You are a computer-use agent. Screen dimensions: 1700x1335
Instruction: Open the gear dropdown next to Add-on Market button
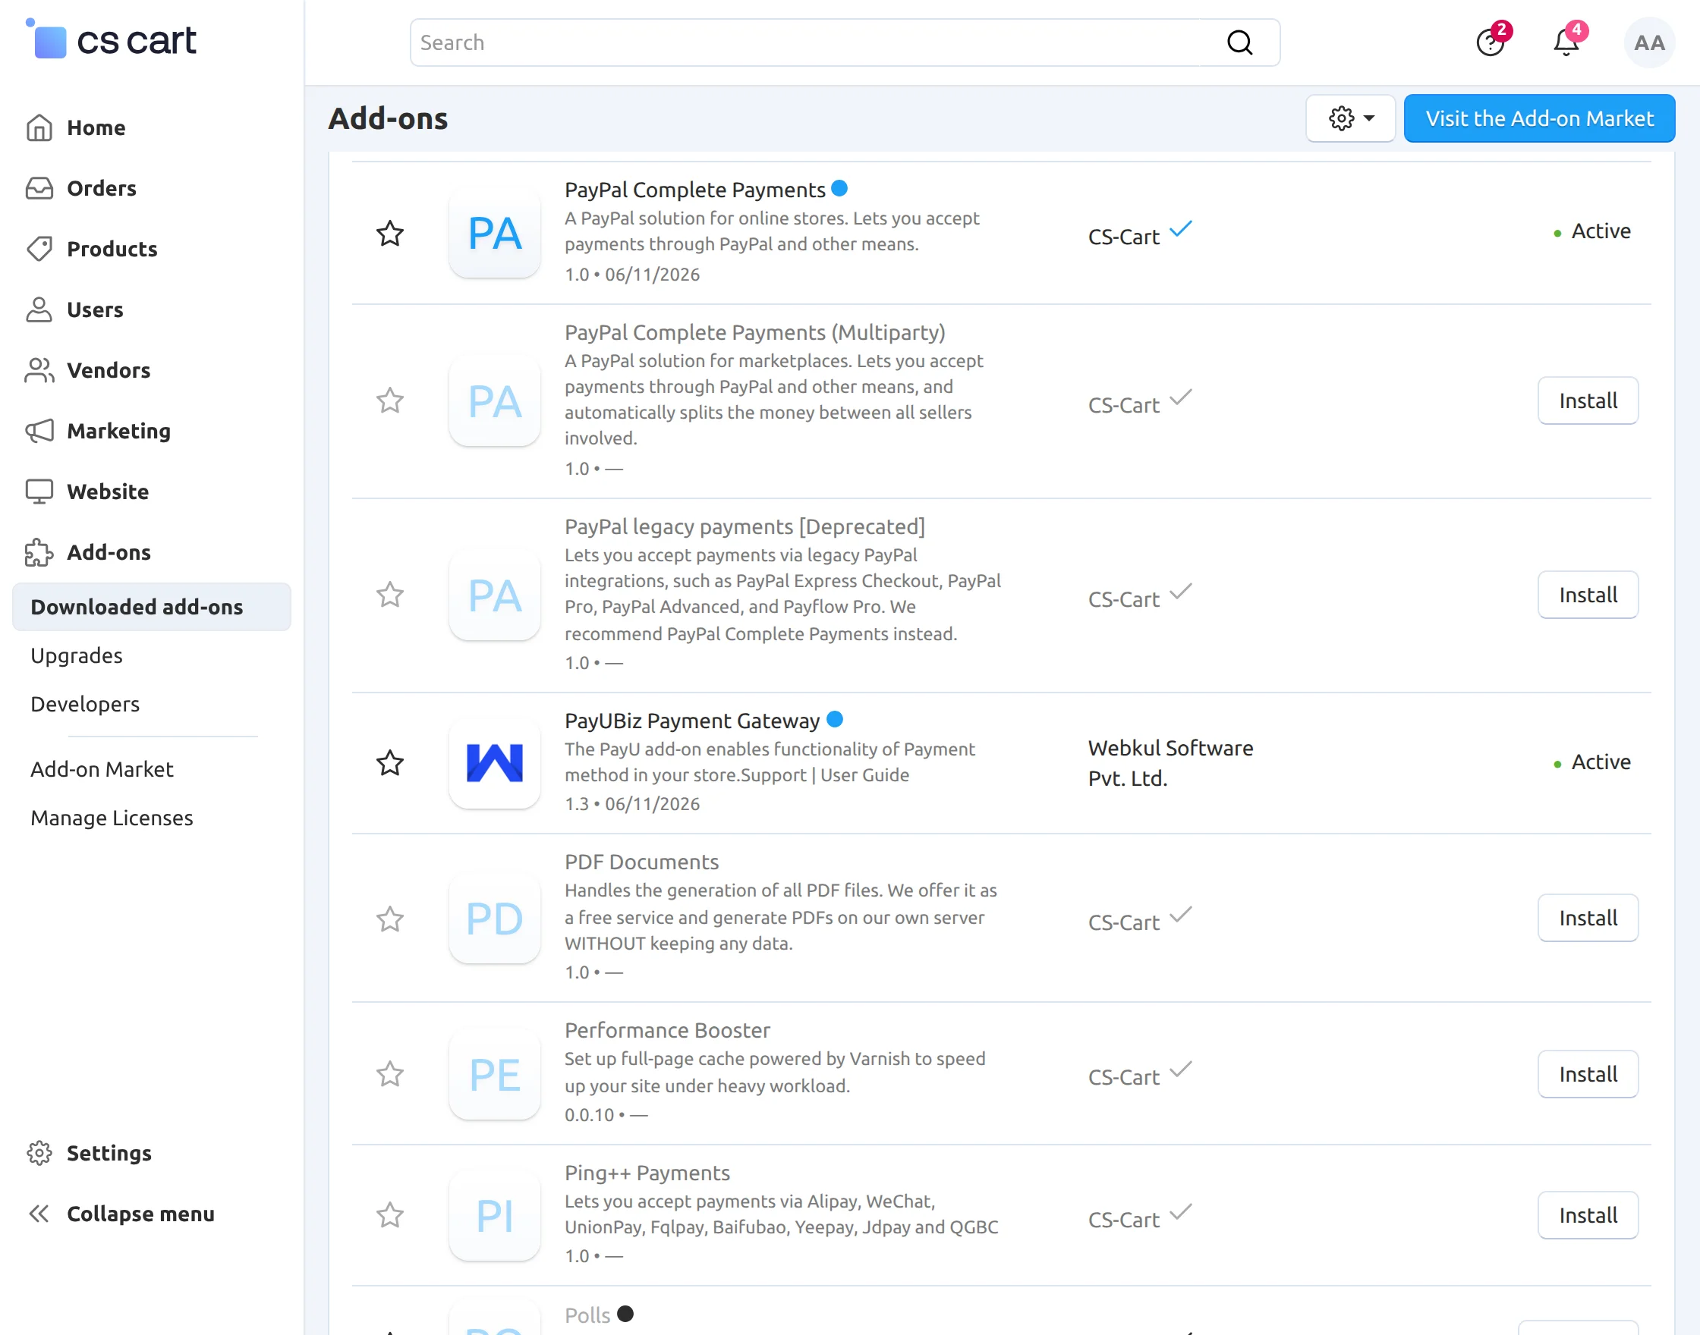[x=1350, y=118]
